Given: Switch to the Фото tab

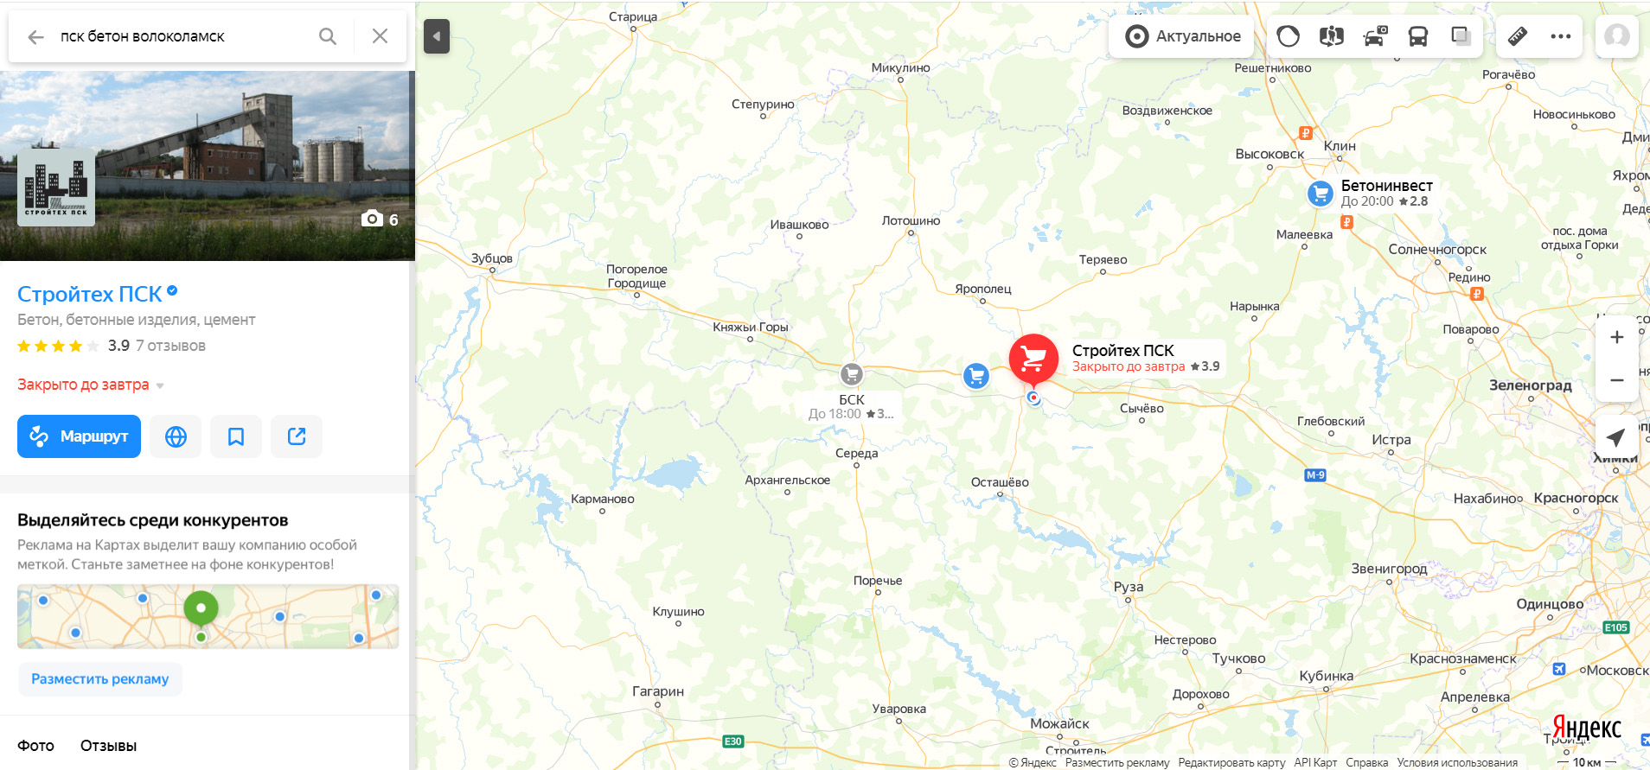Looking at the screenshot, I should (35, 746).
